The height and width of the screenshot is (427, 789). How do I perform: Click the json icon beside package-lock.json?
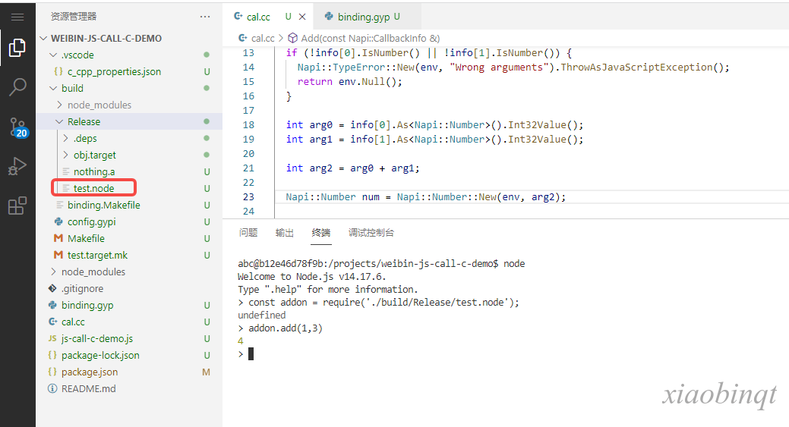click(x=52, y=355)
